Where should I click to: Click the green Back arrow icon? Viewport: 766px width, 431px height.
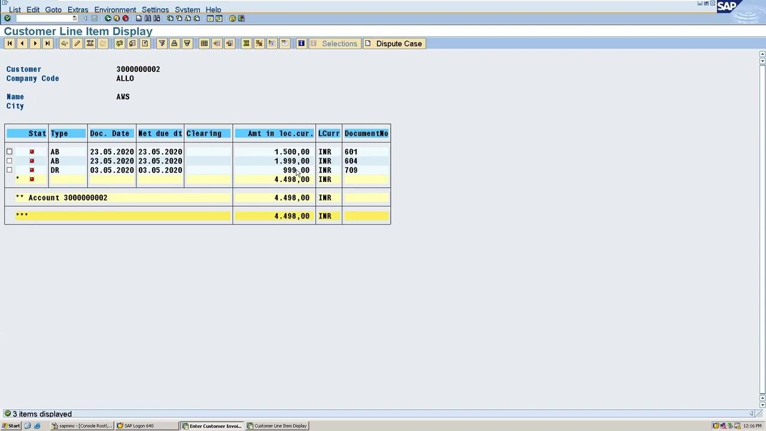[x=108, y=19]
